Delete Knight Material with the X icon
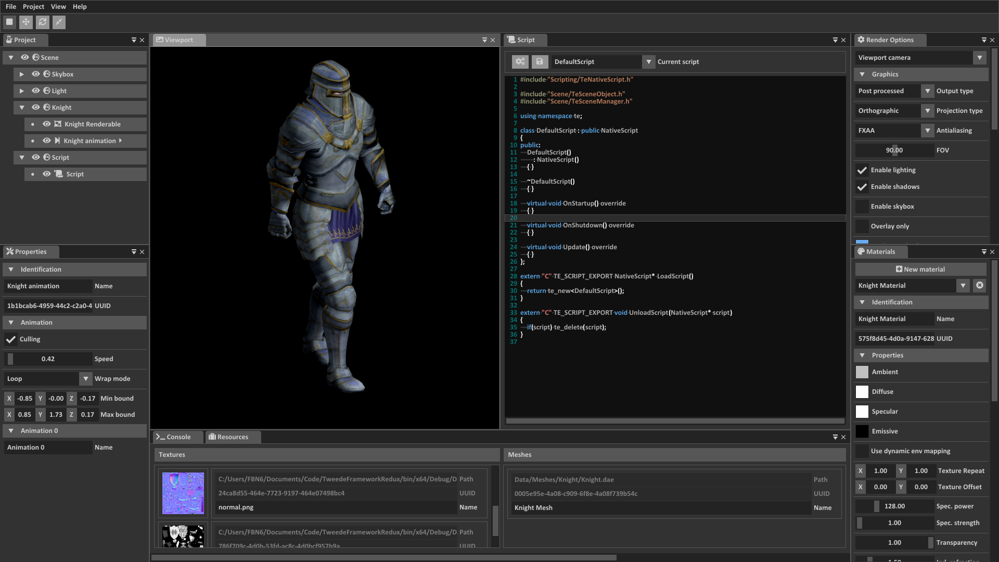Screen dimensions: 999x562 coord(979,285)
